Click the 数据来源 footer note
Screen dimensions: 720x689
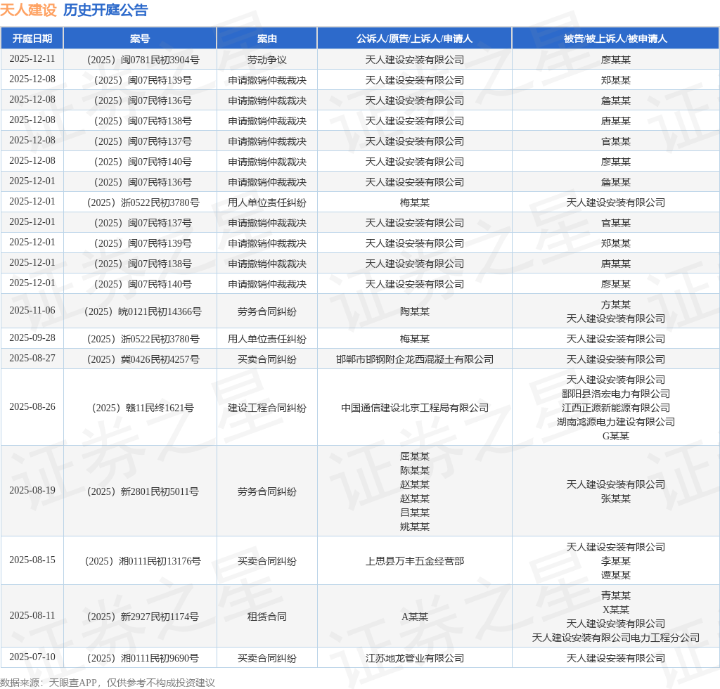pyautogui.click(x=108, y=683)
